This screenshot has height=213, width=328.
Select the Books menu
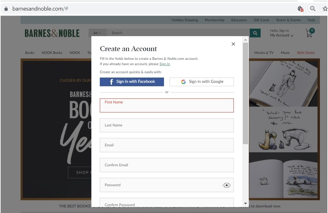point(30,53)
